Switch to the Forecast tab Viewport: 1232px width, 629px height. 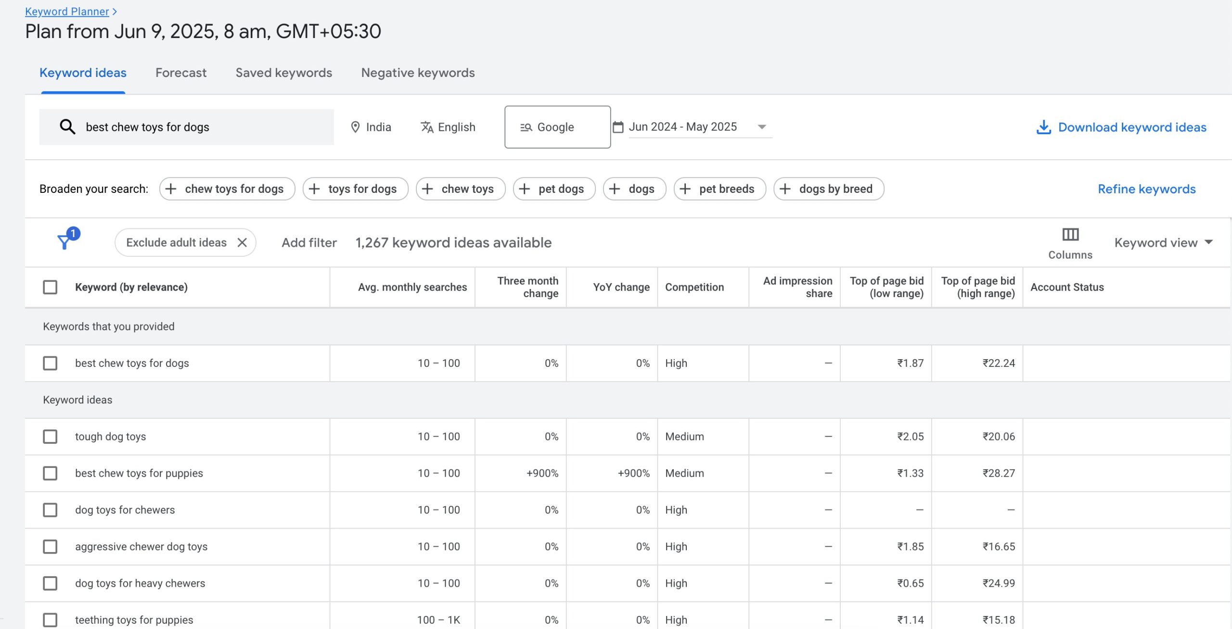coord(180,73)
